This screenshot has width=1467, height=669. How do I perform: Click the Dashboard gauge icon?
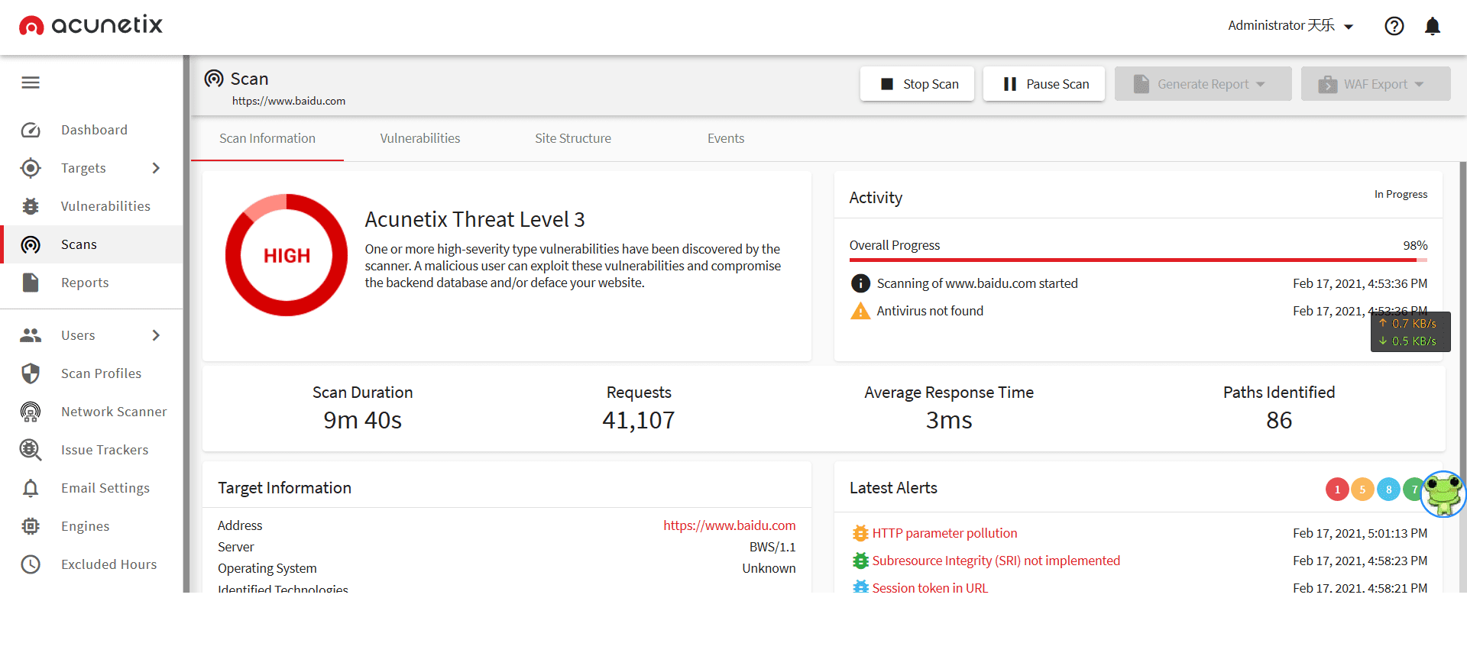[31, 130]
